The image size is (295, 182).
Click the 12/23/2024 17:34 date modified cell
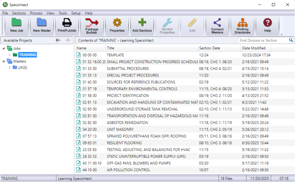256,55
